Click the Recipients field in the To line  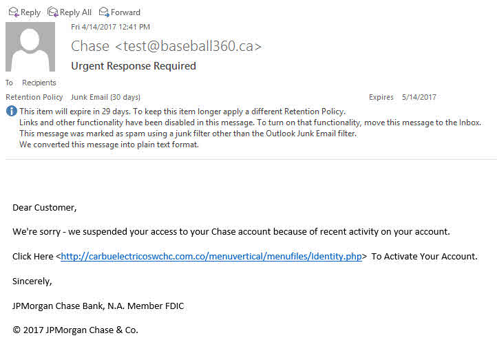(39, 83)
